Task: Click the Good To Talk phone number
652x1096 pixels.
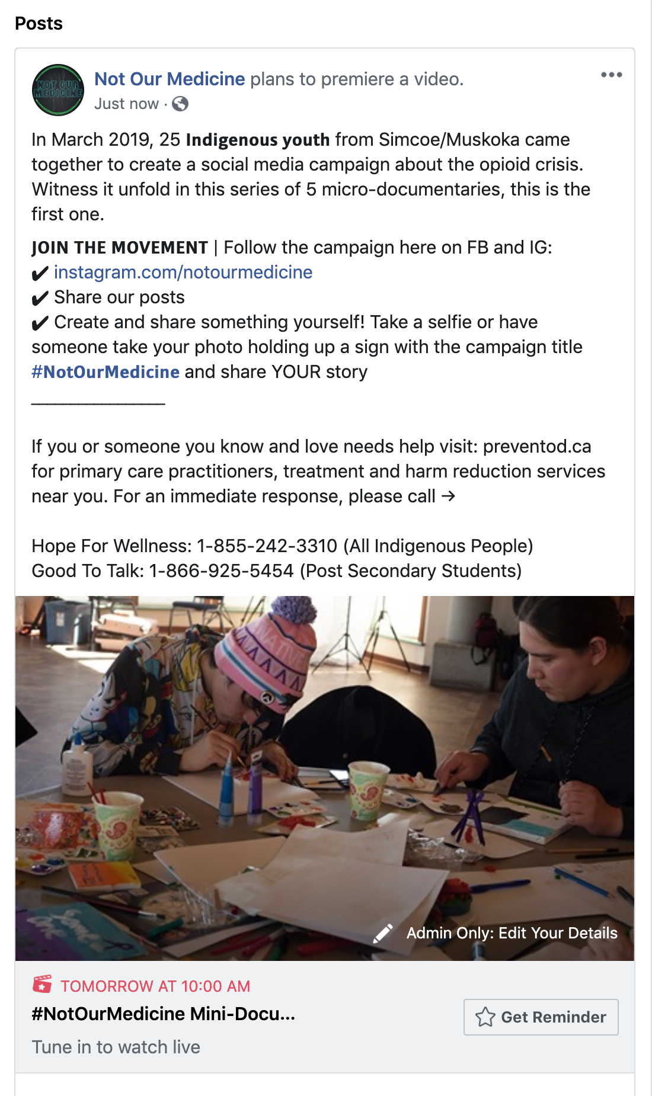Action: [221, 571]
